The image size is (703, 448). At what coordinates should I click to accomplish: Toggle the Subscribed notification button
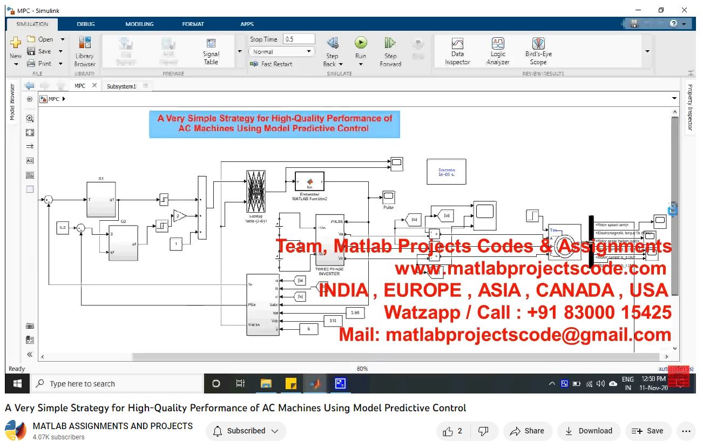tap(246, 431)
